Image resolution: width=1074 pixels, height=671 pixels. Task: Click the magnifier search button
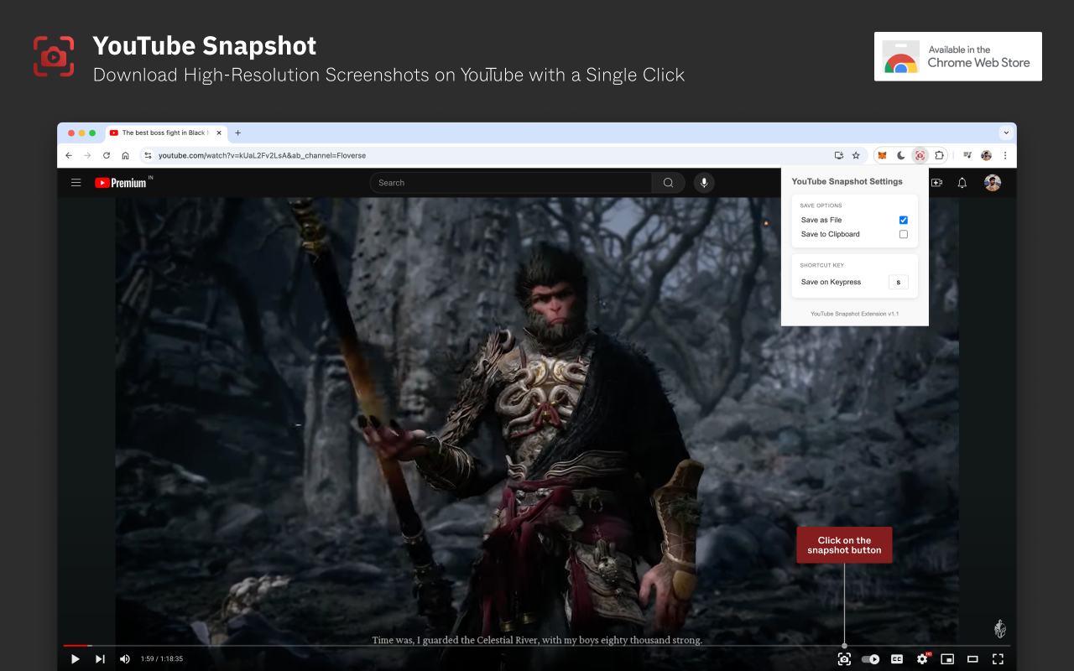[668, 183]
